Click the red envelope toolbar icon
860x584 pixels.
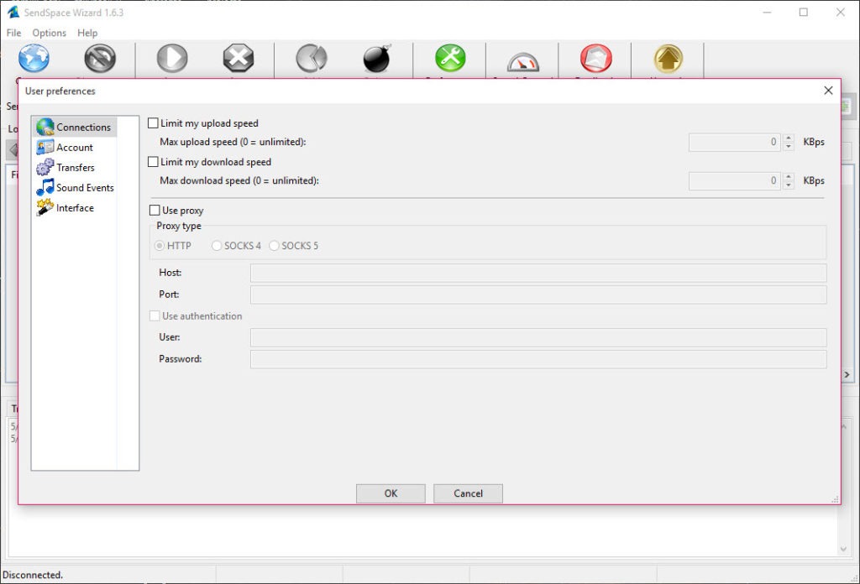(x=596, y=58)
